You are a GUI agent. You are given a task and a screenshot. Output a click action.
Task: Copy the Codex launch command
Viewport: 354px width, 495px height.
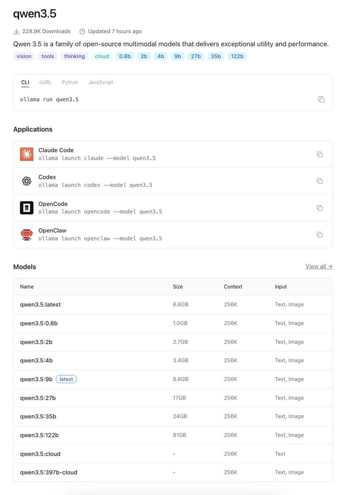pos(319,181)
